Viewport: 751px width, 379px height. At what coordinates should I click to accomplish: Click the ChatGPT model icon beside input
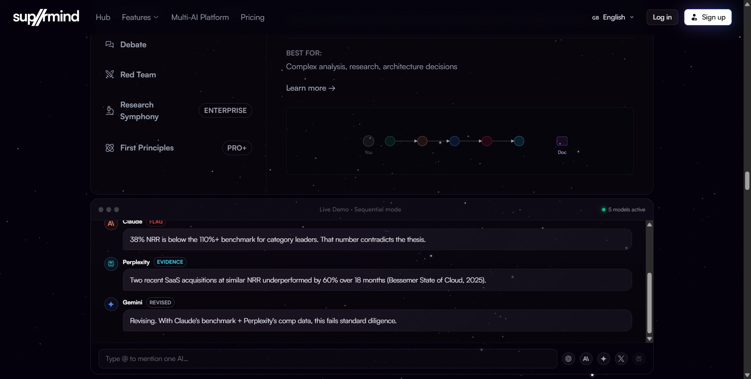coord(568,359)
